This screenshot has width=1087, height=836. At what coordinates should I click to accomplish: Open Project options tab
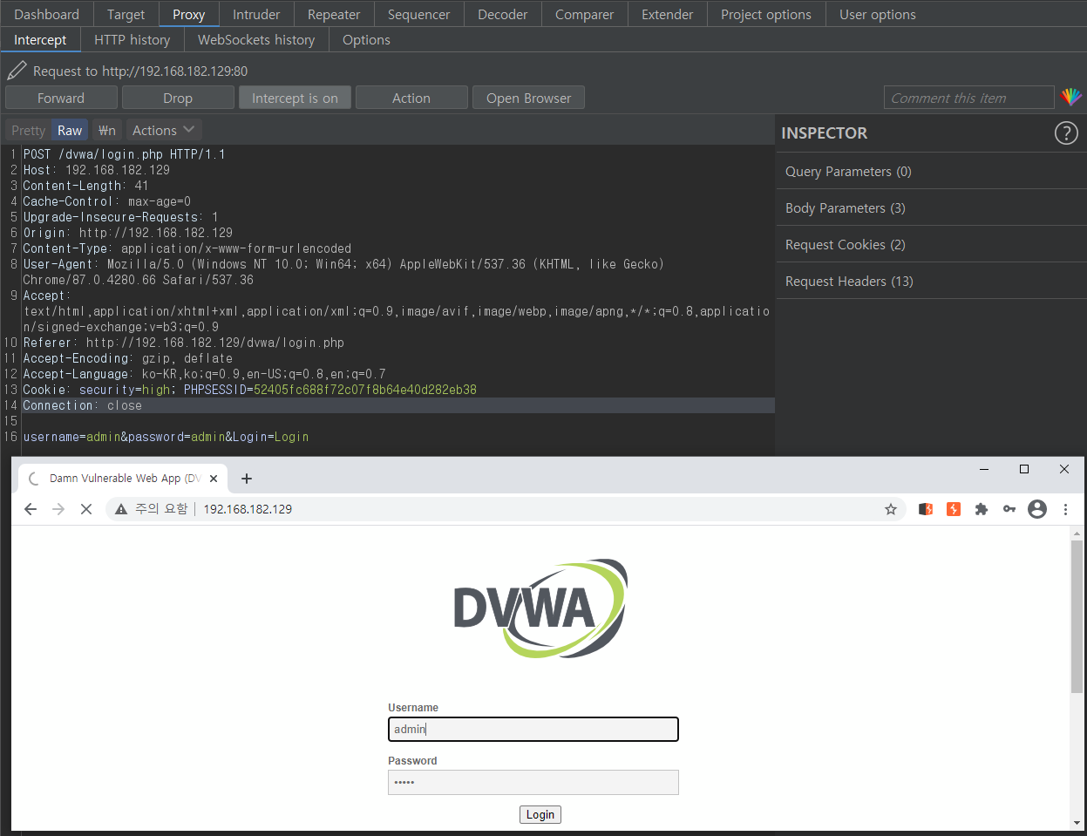[765, 14]
